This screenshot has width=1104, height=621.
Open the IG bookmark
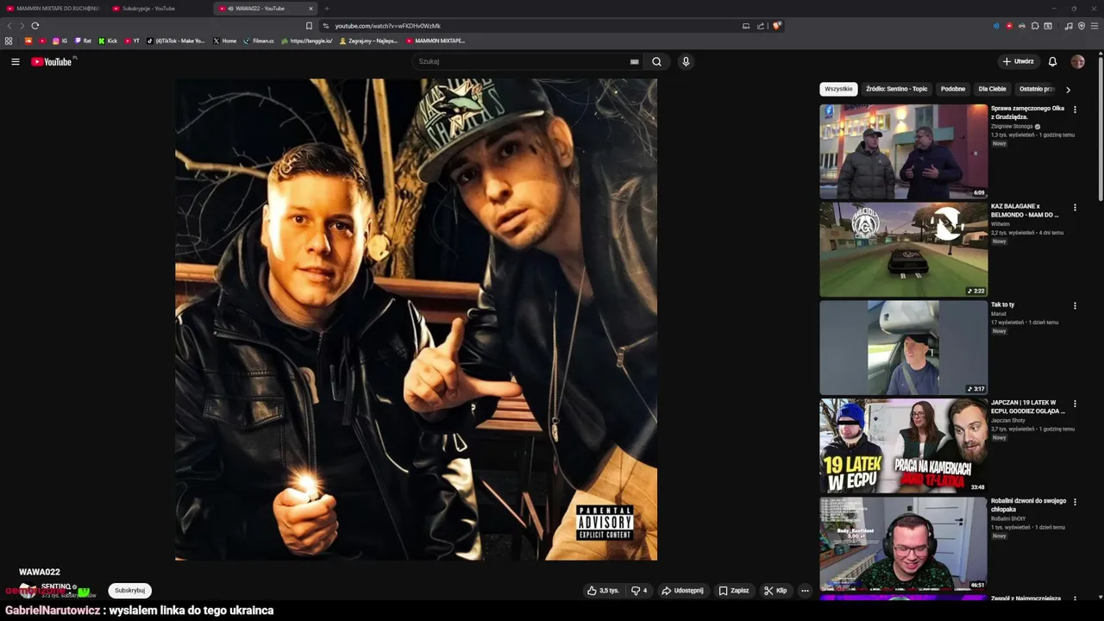click(60, 41)
